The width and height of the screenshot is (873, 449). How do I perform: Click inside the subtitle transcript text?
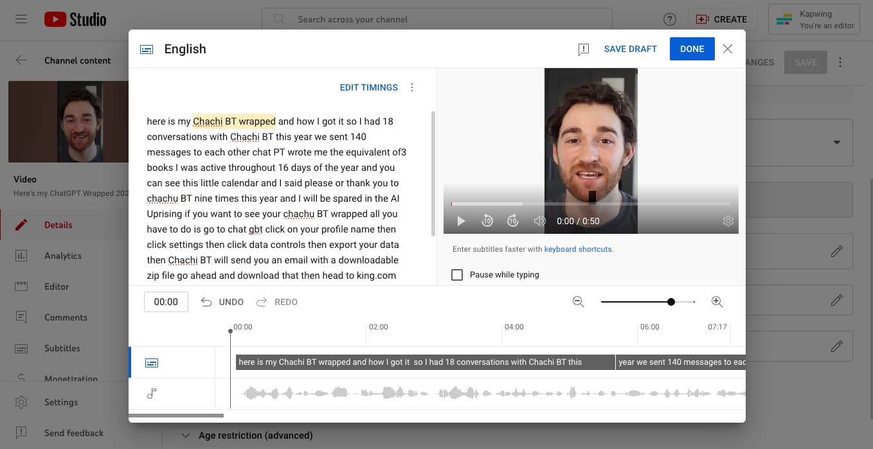pyautogui.click(x=276, y=199)
